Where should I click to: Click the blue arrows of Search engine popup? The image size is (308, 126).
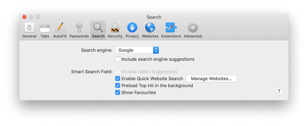(156, 50)
